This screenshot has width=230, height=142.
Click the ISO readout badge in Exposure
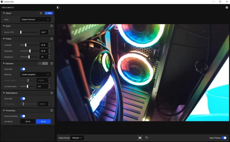click(43, 63)
